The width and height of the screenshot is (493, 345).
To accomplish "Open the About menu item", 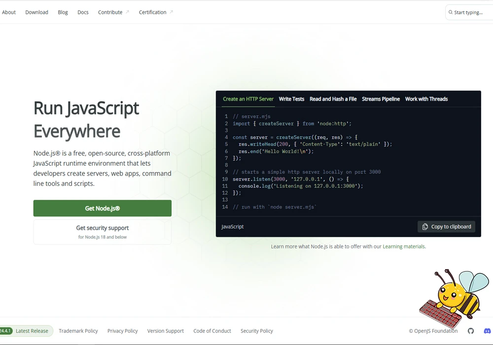I will 9,12.
